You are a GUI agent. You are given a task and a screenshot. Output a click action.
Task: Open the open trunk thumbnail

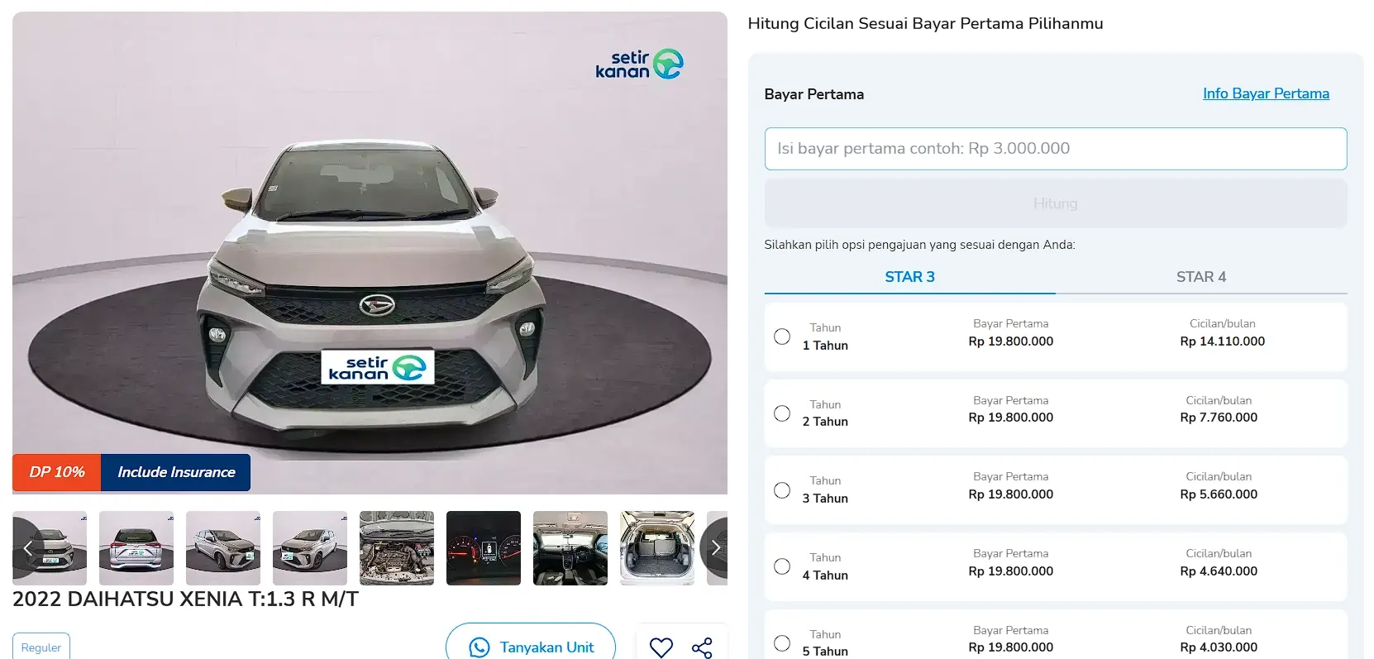657,548
